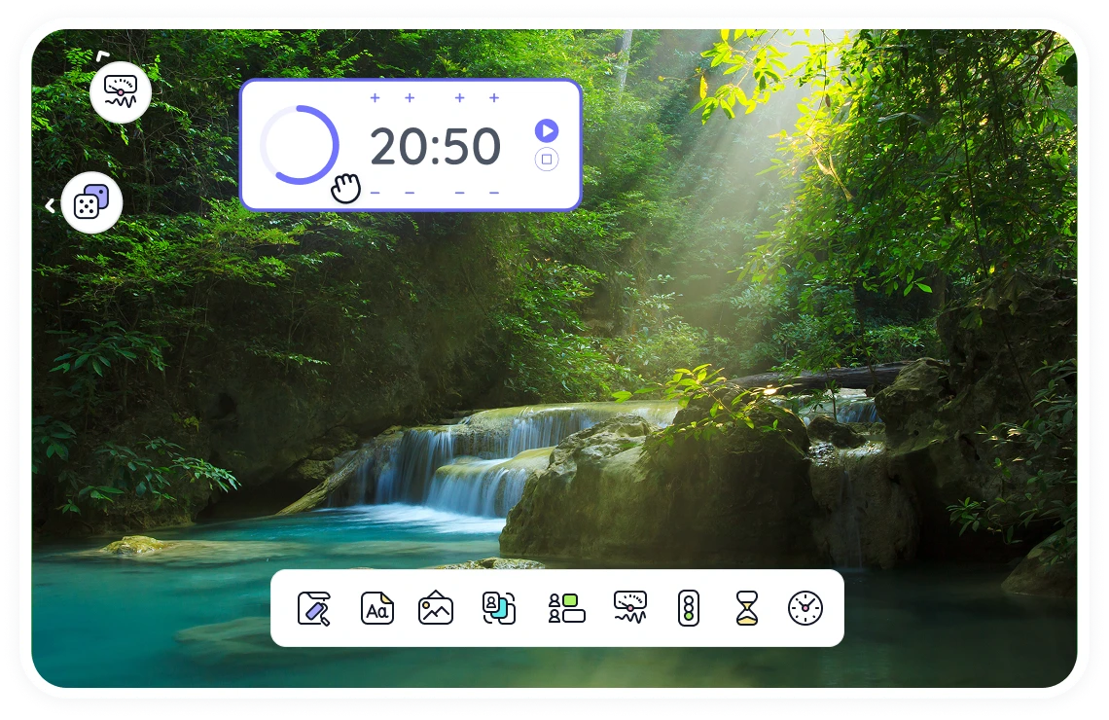The height and width of the screenshot is (720, 1109).
Task: Start the timer with play button
Action: [547, 130]
